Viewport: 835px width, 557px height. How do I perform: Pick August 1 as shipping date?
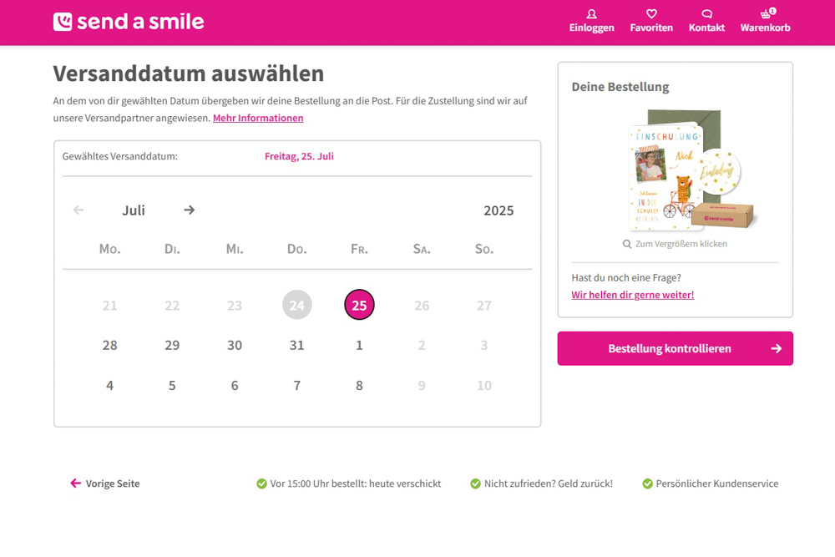[x=359, y=346]
